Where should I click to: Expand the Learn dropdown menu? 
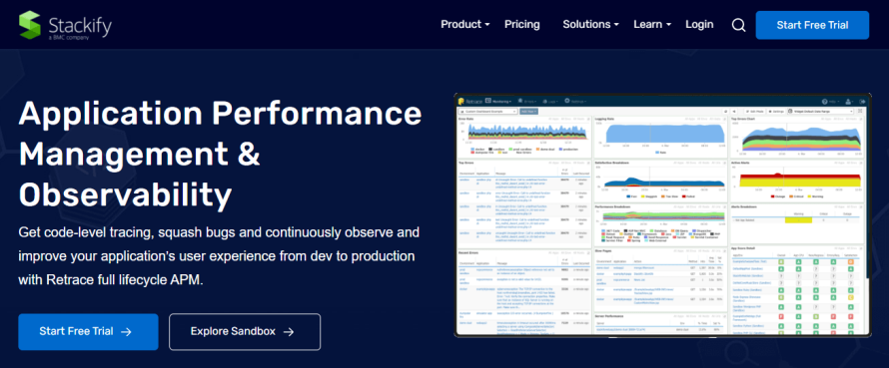click(x=652, y=24)
